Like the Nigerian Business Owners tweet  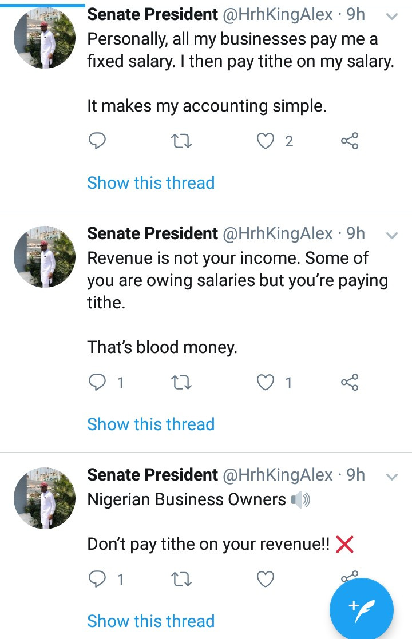tap(266, 580)
